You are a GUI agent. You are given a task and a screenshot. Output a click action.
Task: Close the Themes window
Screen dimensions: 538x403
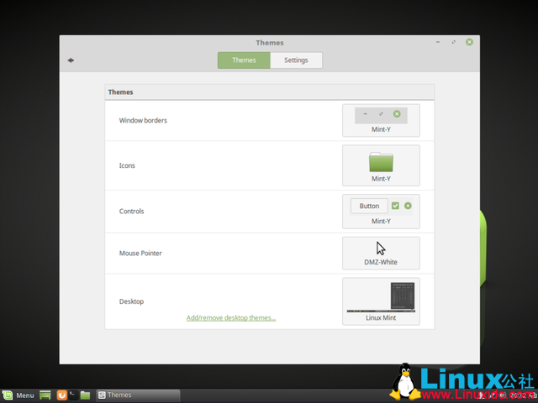469,42
